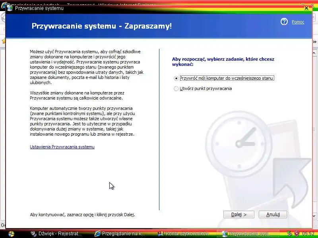Screen dimensions: 318x238
Task: Click 'Aby rozpocząć, wybierz zadanie' instruction text
Action: pyautogui.click(x=223, y=62)
